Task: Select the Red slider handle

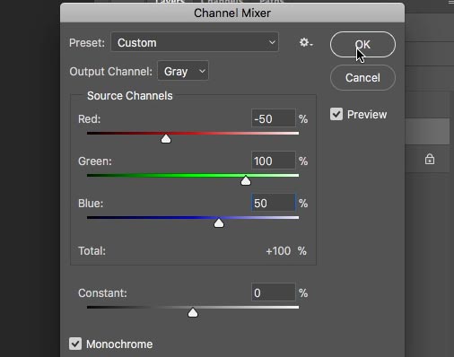Action: click(x=166, y=139)
